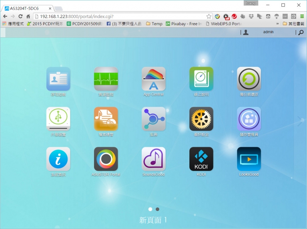This screenshot has height=229, width=307.
Task: Launch the File Explorer (檔案總管) app
Action: coord(106,119)
